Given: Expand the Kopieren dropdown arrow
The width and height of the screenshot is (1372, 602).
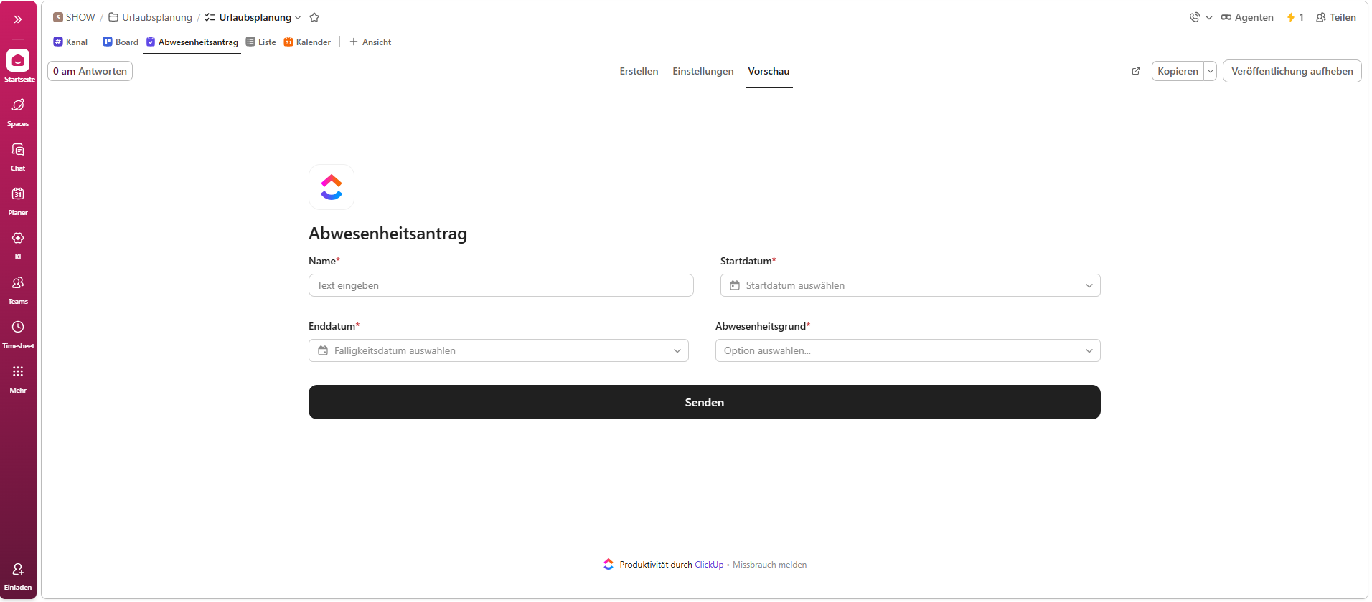Looking at the screenshot, I should 1211,71.
